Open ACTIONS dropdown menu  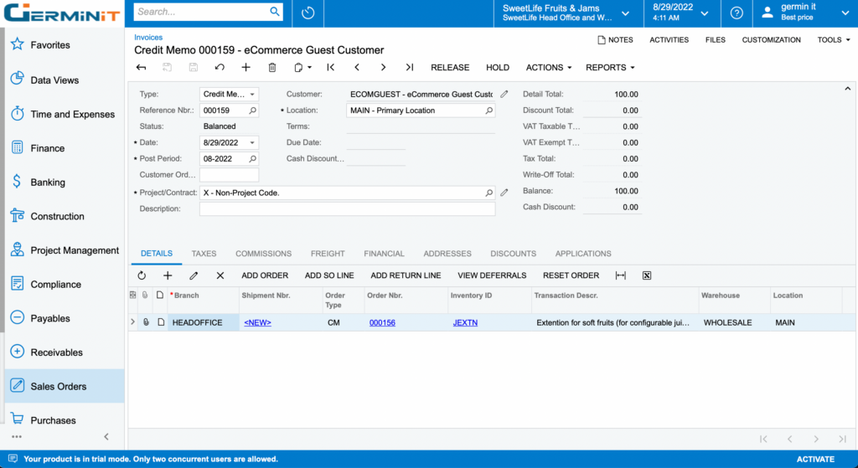pyautogui.click(x=548, y=67)
